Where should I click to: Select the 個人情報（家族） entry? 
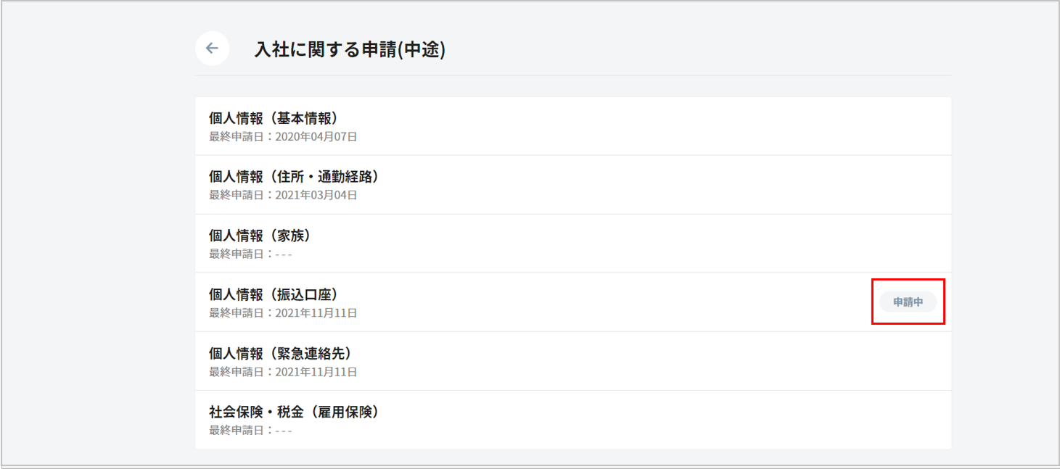(260, 236)
